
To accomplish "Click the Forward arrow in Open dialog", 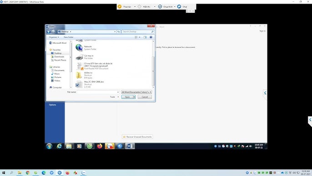I will pos(53,31).
